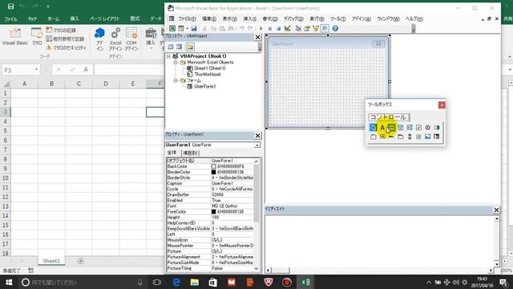Collapse the フォーム folder node
Image resolution: width=513 pixels, height=289 pixels.
(x=176, y=80)
